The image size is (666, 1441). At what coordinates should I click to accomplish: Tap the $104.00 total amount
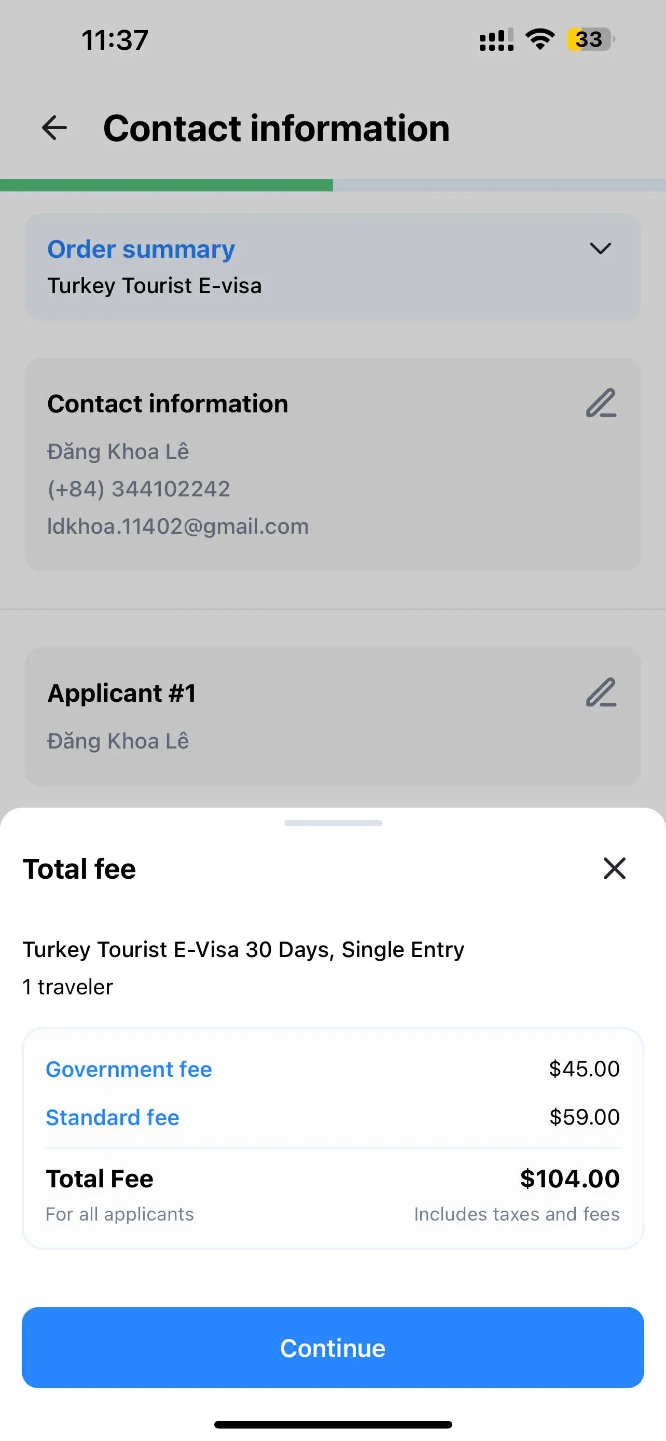(x=569, y=1179)
